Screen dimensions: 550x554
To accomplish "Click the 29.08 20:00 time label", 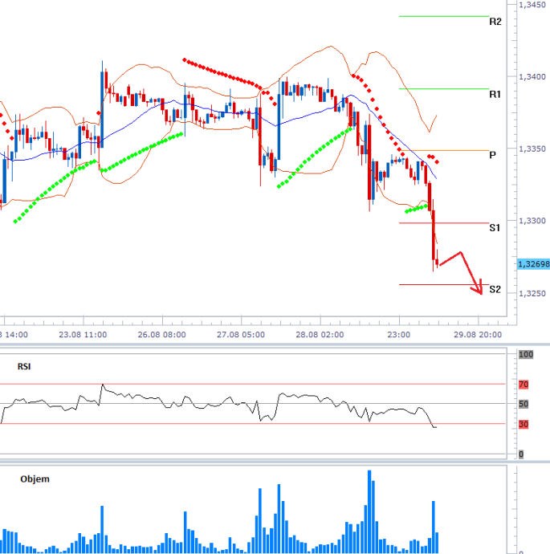I will point(478,335).
